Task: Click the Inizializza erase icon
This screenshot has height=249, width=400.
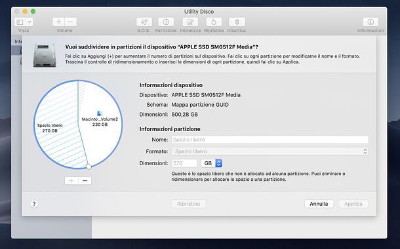Action: pyautogui.click(x=190, y=22)
